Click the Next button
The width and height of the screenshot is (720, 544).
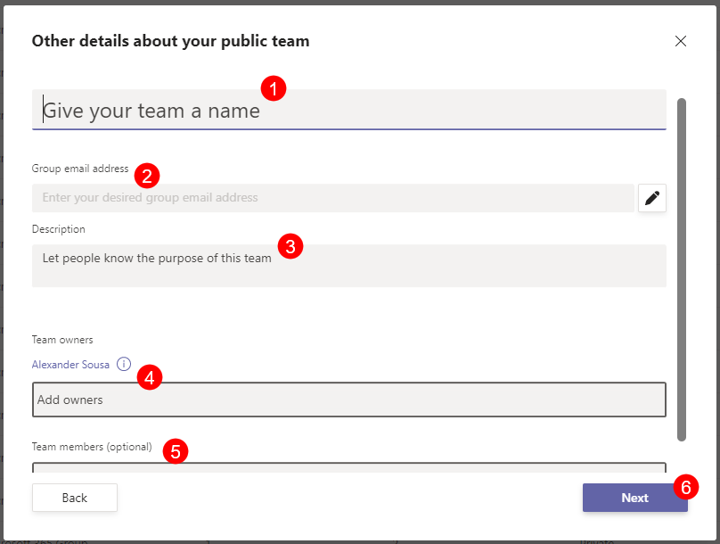pyautogui.click(x=635, y=498)
